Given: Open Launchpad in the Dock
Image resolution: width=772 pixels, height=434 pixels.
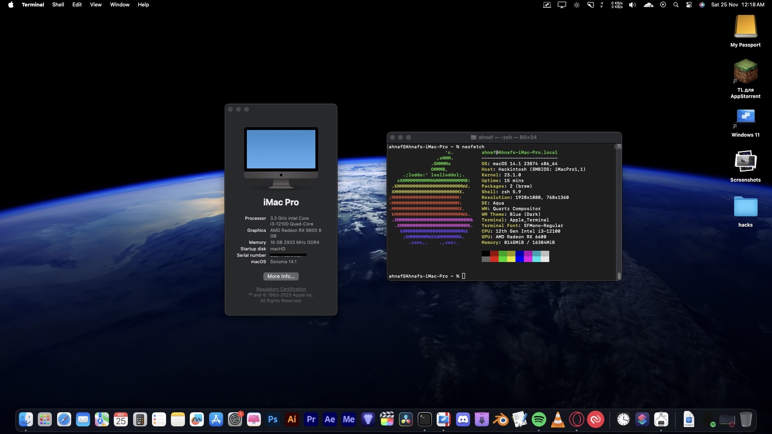Looking at the screenshot, I should coord(45,420).
